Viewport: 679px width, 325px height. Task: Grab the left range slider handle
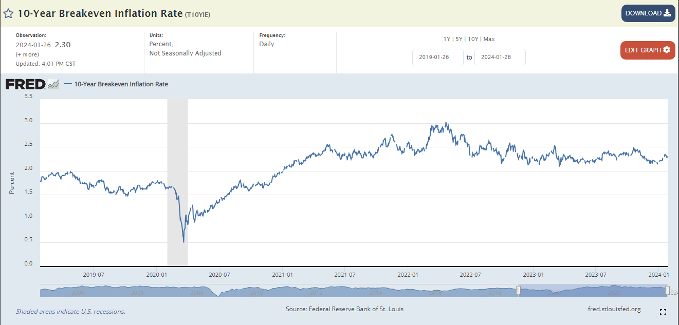[519, 291]
